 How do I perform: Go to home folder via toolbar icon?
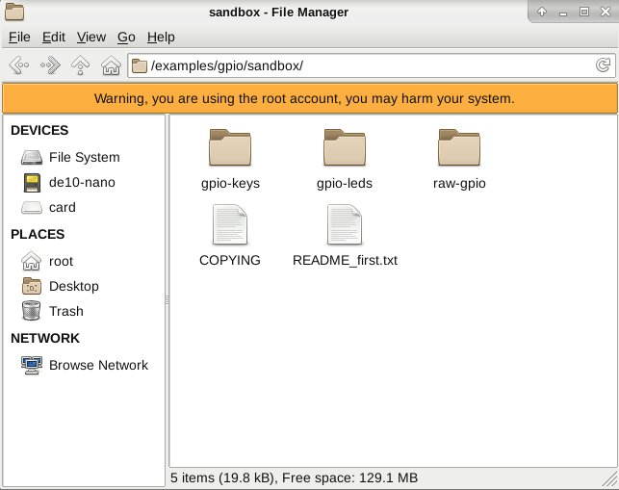coord(111,65)
